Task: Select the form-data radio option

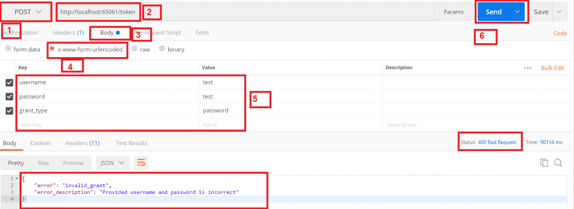Action: (8, 49)
